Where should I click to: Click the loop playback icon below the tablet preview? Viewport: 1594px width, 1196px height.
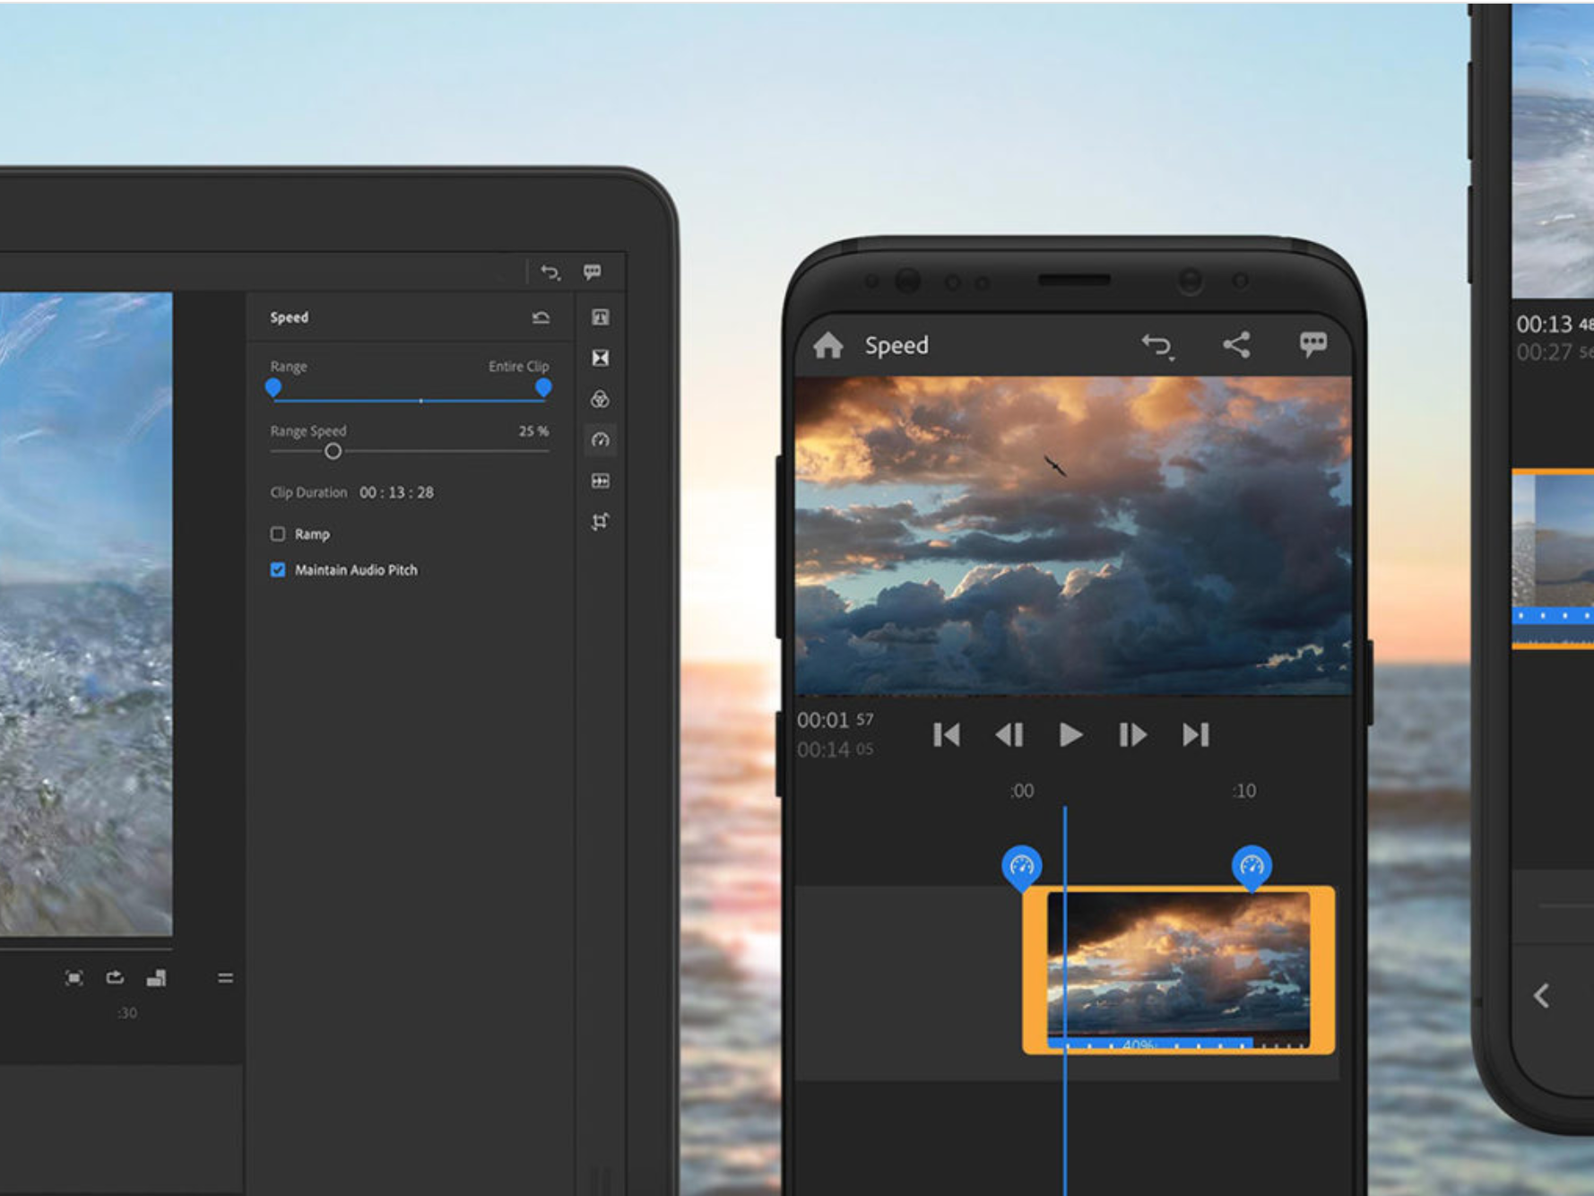[x=115, y=977]
